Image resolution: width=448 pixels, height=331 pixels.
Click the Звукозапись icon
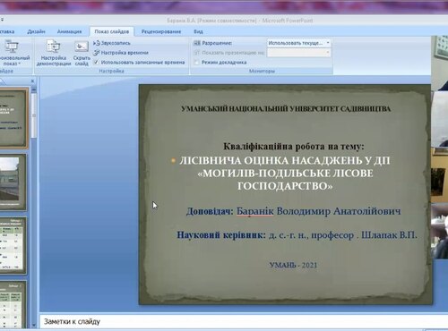[97, 43]
